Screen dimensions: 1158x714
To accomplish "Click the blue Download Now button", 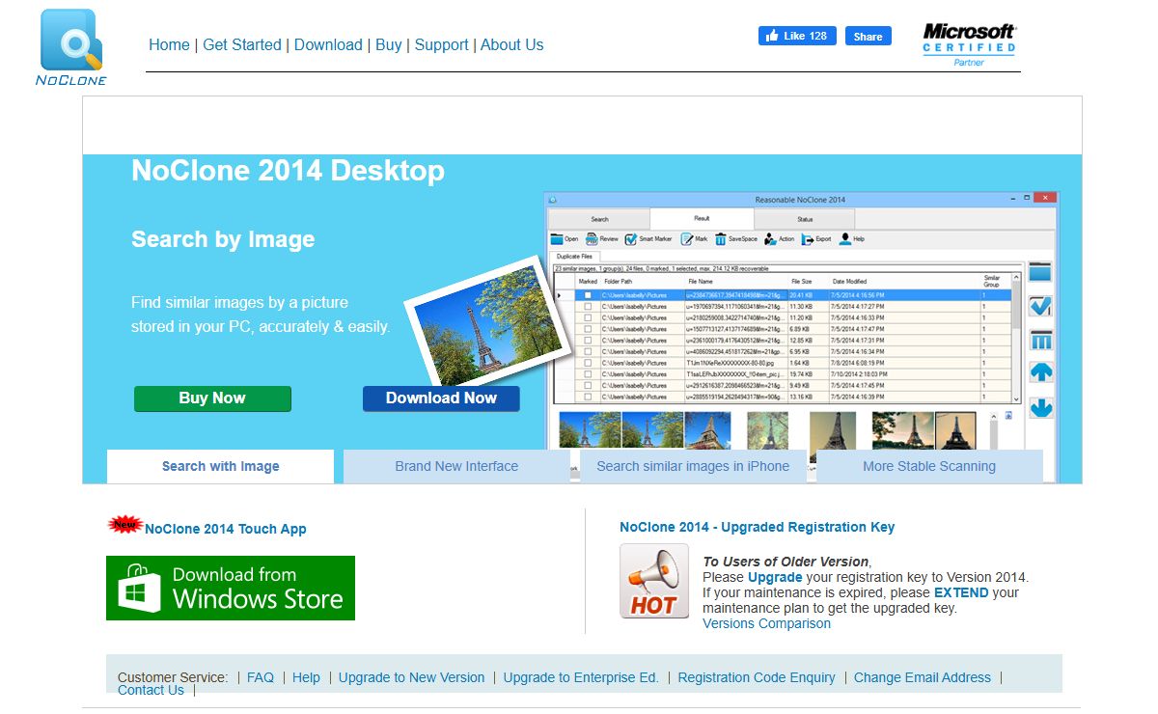I will 441,398.
